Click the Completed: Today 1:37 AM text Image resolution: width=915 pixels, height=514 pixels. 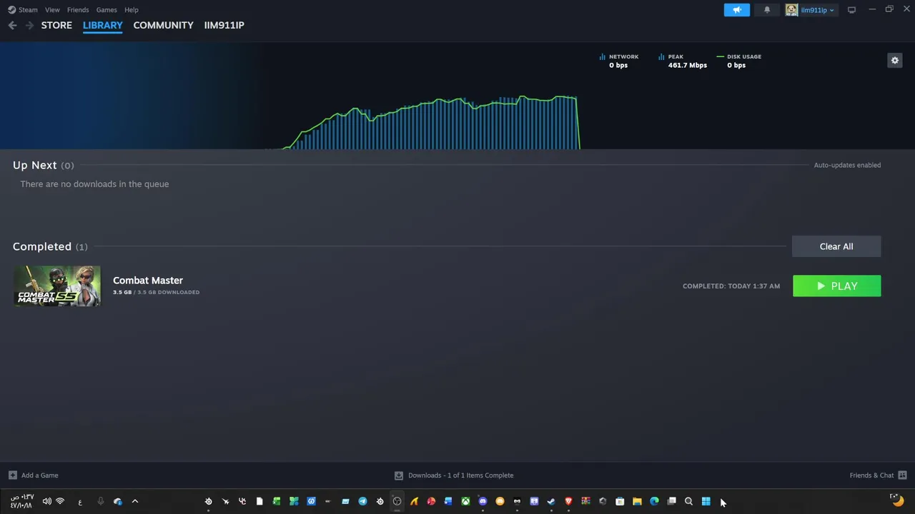click(731, 286)
